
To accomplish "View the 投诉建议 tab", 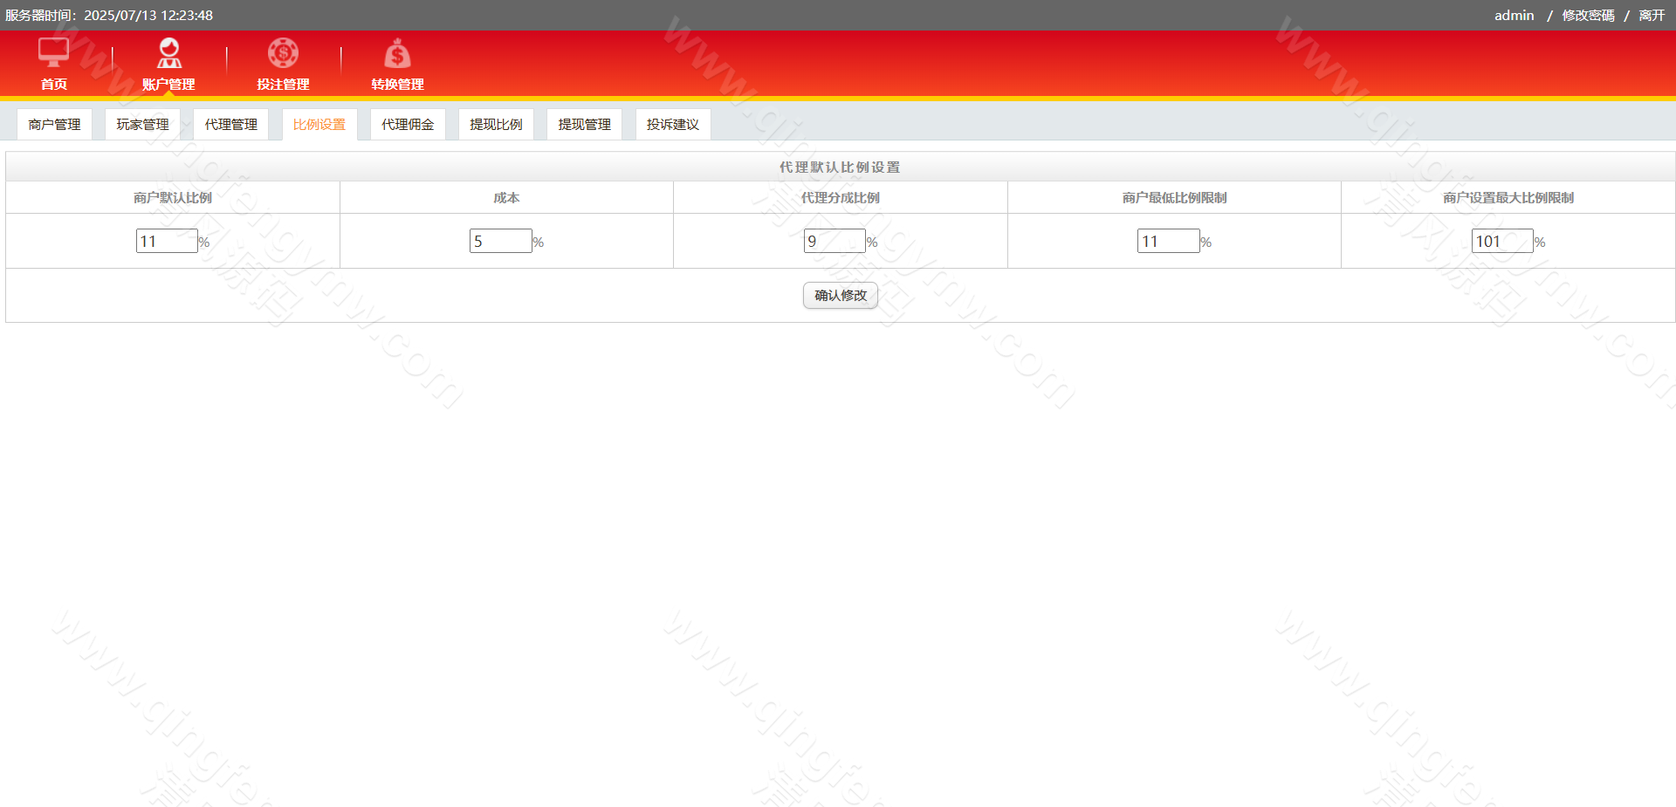I will (672, 125).
